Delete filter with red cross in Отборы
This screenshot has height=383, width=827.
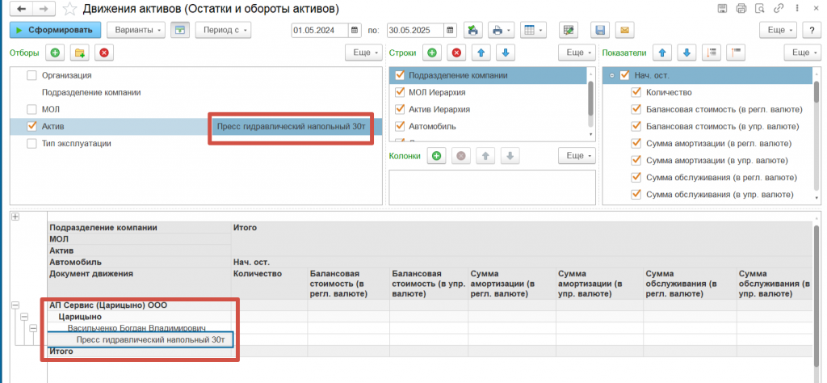click(103, 53)
